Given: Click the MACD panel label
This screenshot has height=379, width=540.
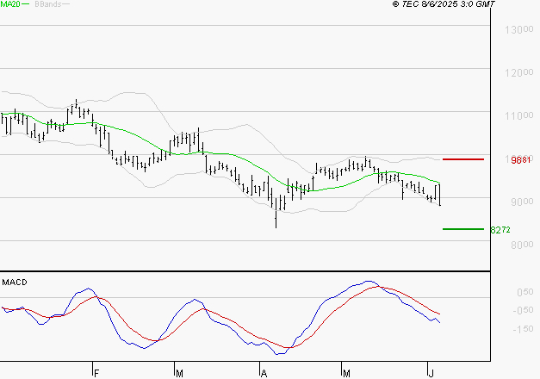Looking at the screenshot, I should click(x=16, y=283).
